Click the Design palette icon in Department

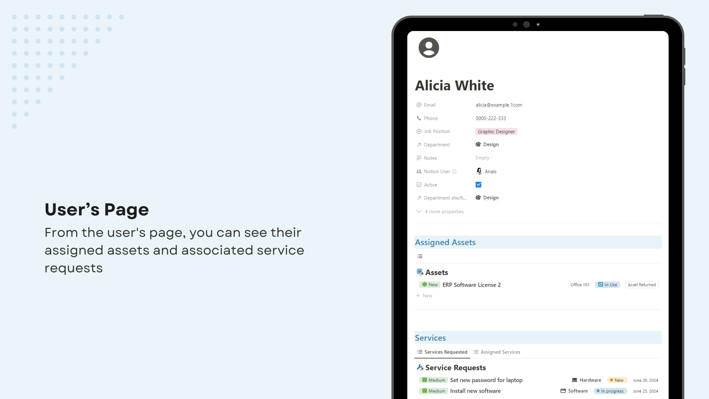pyautogui.click(x=478, y=144)
